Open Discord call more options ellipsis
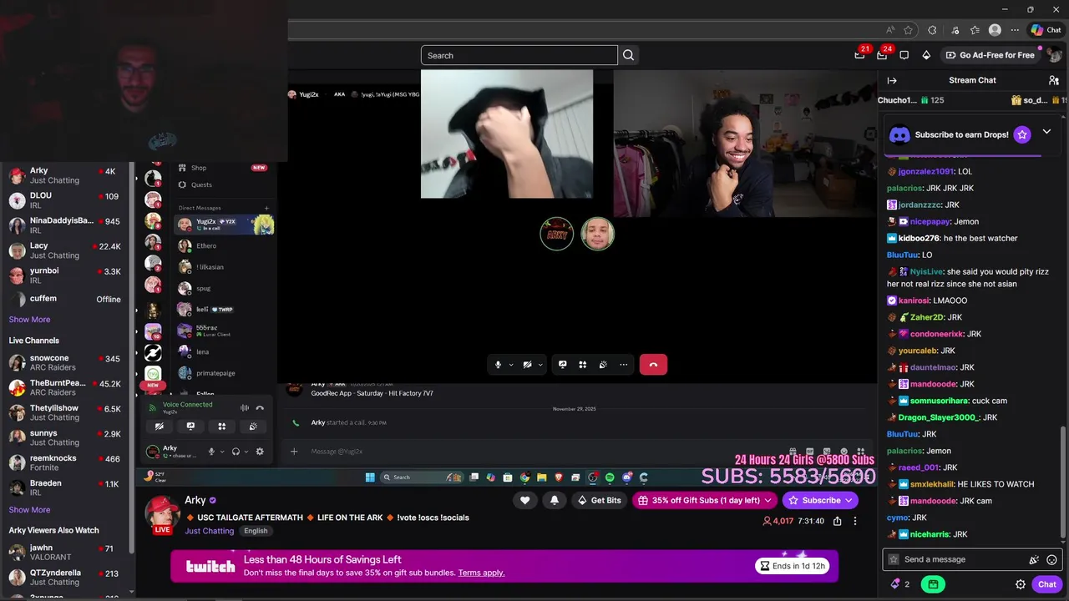This screenshot has height=601, width=1069. click(623, 365)
